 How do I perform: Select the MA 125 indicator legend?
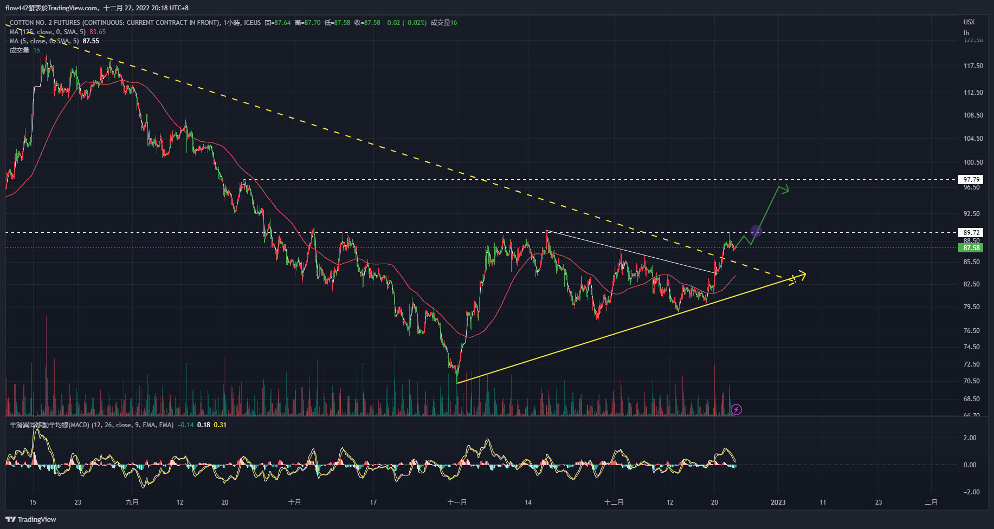(x=48, y=32)
